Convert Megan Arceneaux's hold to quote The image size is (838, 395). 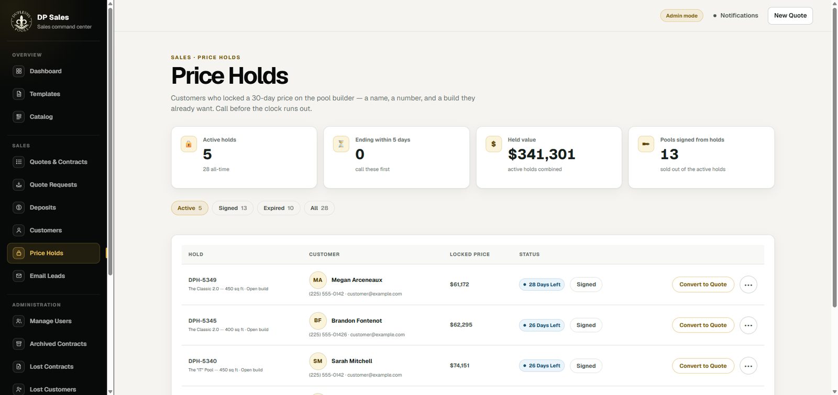(x=703, y=284)
